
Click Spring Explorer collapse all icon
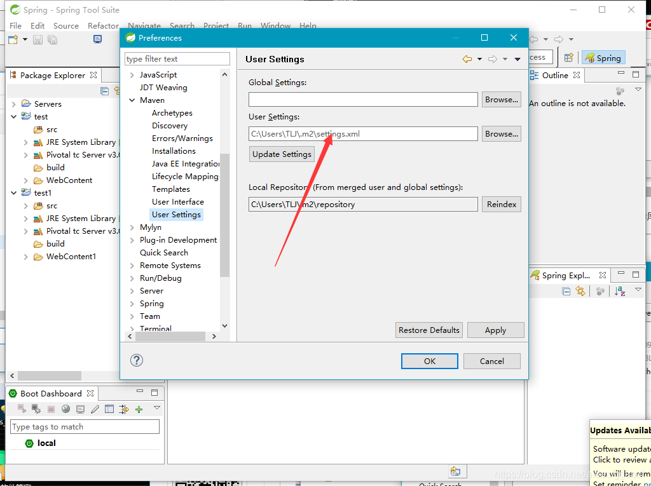click(566, 292)
